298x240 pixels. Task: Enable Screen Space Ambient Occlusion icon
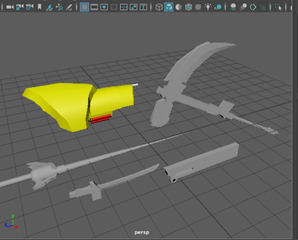point(233,7)
